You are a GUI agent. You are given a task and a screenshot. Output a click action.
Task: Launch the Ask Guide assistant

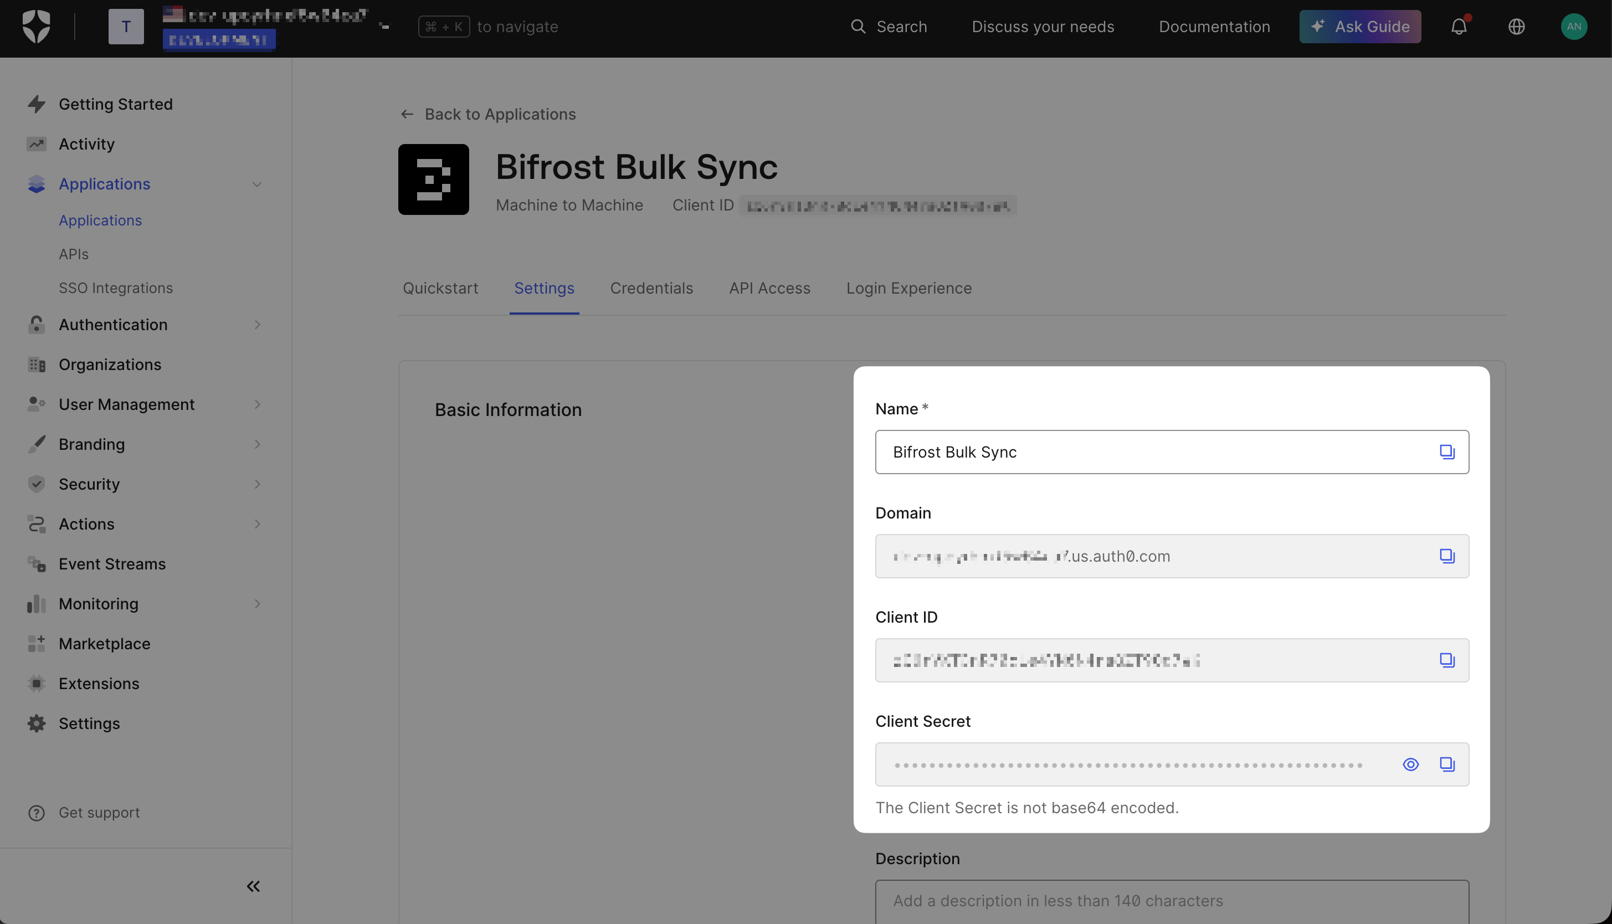pos(1359,27)
